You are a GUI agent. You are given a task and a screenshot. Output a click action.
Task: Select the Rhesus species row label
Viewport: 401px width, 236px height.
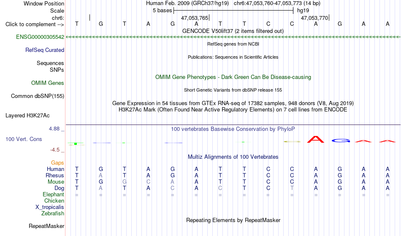point(55,175)
